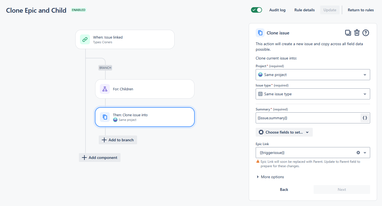Click the Clone issue panel header icon
The width and height of the screenshot is (382, 206).
(x=260, y=33)
